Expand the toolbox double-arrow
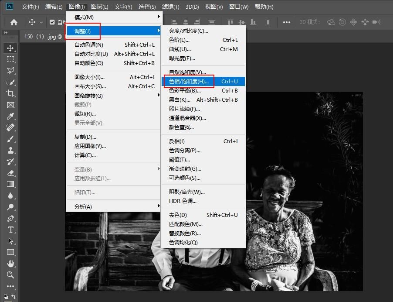 (6, 33)
